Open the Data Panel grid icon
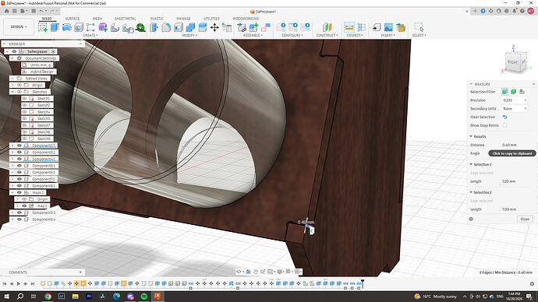This screenshot has height=302, width=538. (x=14, y=11)
